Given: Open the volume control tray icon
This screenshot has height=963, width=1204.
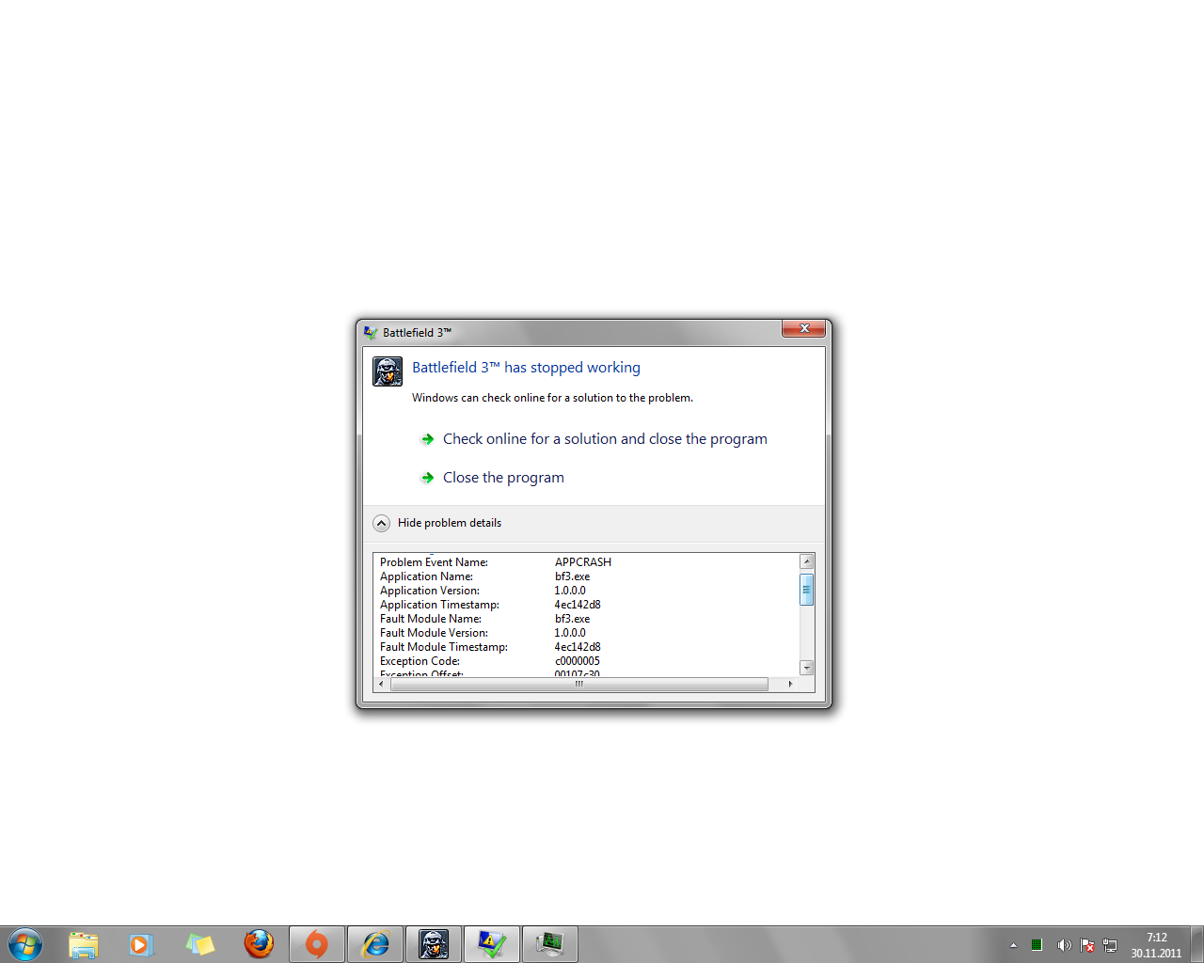Looking at the screenshot, I should tap(1064, 945).
